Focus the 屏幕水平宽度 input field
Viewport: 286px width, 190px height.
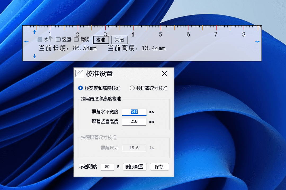coord(134,112)
